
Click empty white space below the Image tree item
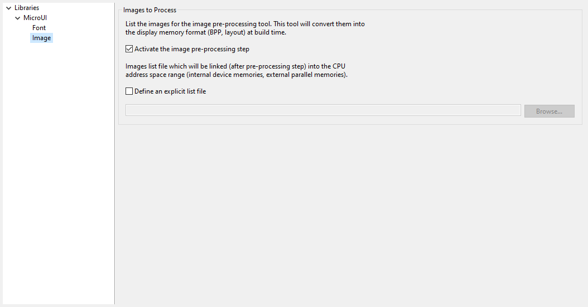(x=56, y=167)
